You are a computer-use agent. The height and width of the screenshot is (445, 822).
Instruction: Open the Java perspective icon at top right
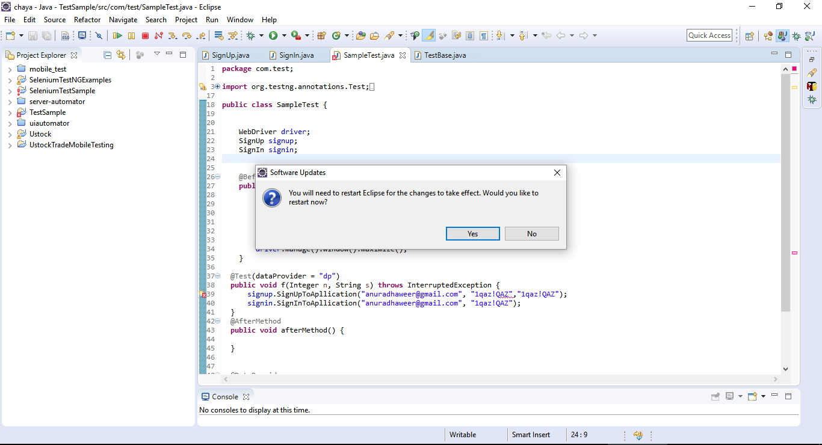pyautogui.click(x=781, y=35)
